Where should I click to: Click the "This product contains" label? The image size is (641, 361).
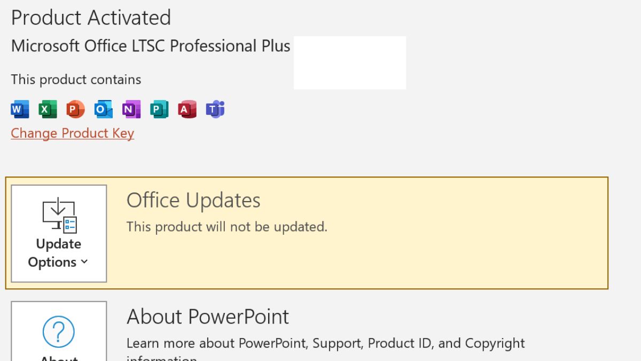tap(76, 80)
